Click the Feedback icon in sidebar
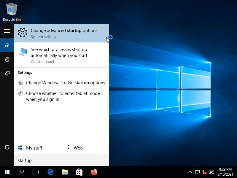Screen dimensions: 237x178 pos(7,74)
